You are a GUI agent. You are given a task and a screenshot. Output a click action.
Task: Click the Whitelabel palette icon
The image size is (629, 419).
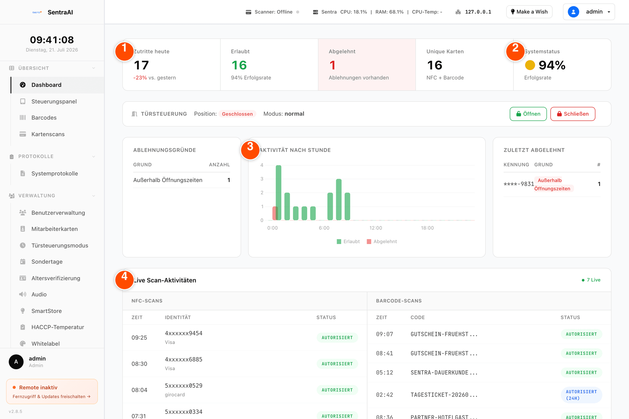[23, 344]
